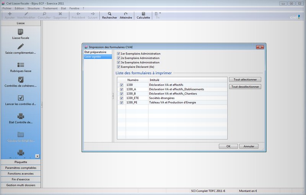Screen dimensions: 306x195
Task: Close the Impression des formulaires CVAE dialog
Action: tap(260, 47)
